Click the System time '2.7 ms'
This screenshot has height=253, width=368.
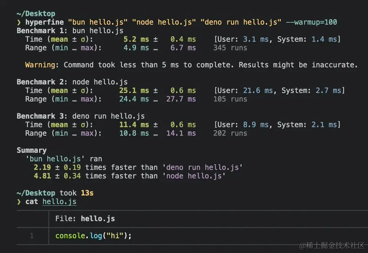tap(328, 91)
